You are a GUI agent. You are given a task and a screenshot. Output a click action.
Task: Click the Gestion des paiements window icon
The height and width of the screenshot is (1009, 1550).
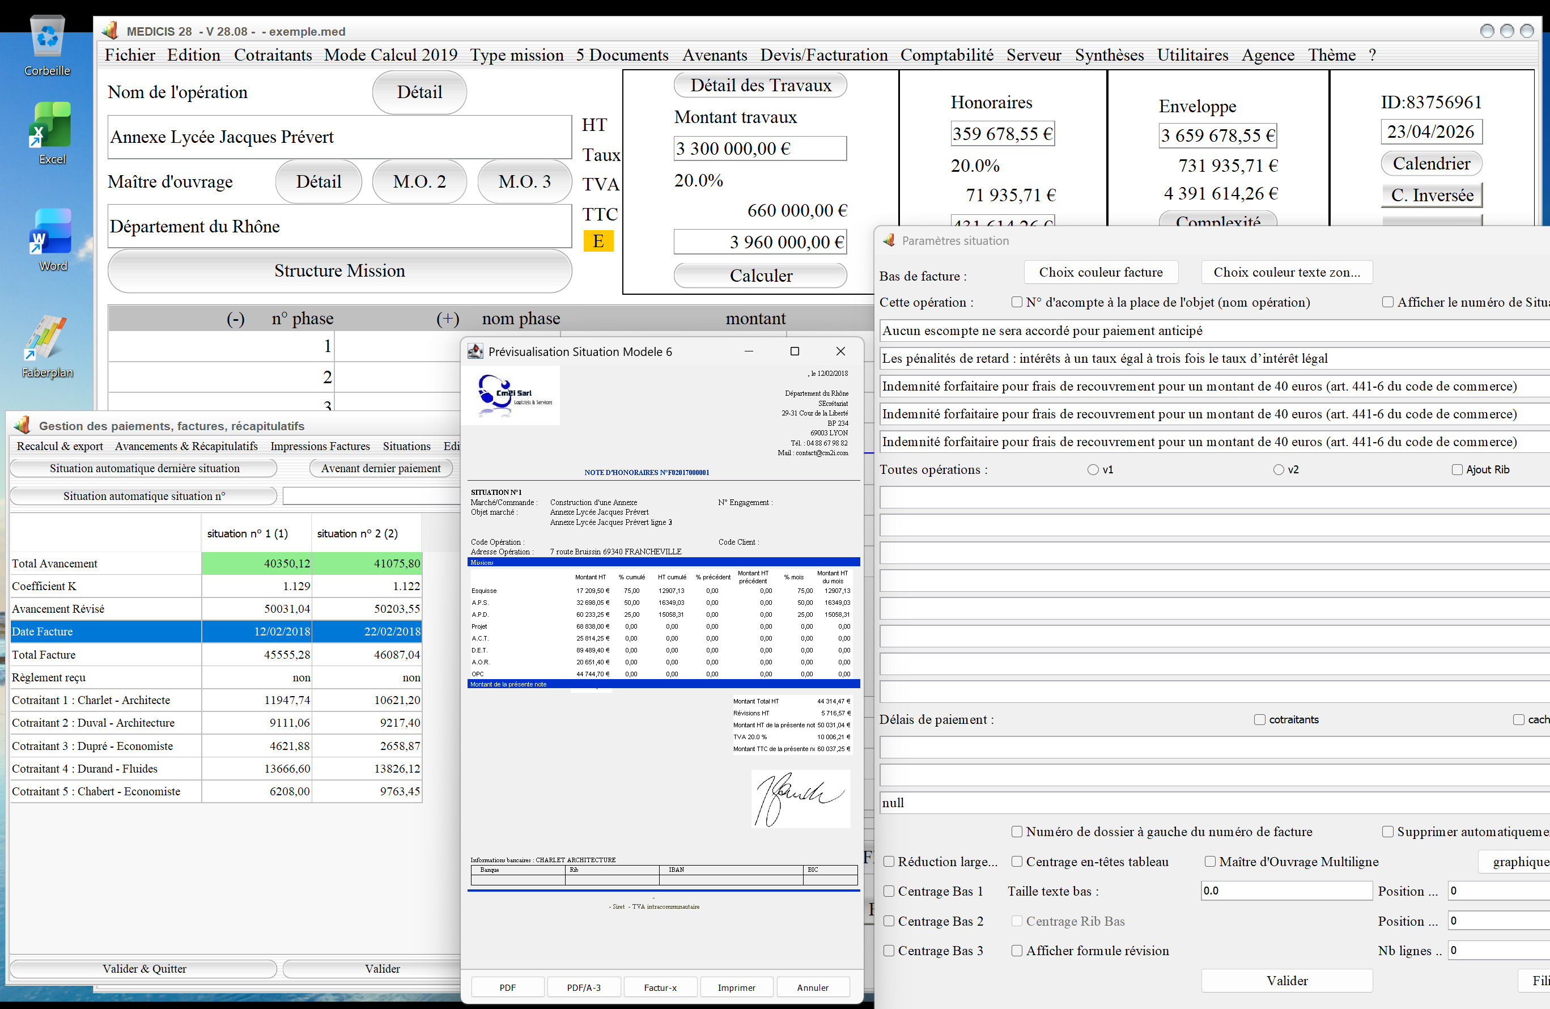tap(22, 425)
